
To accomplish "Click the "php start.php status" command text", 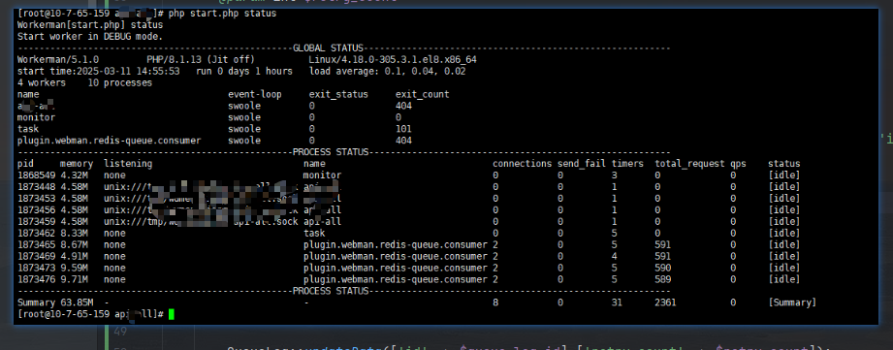I will pos(223,14).
